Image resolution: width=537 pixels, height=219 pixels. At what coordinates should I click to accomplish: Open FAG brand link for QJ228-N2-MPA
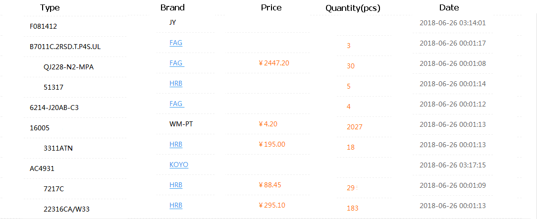[x=176, y=63]
